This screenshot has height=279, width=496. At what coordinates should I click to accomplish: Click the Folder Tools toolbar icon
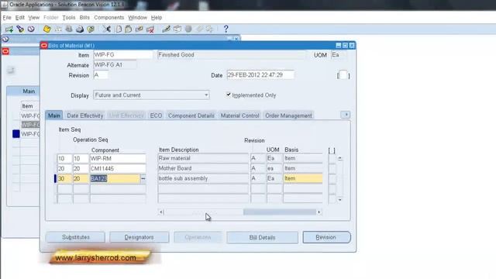point(210,29)
